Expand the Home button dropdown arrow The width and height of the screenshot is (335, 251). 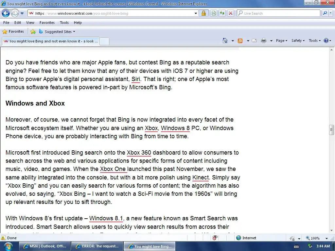[x=233, y=41]
